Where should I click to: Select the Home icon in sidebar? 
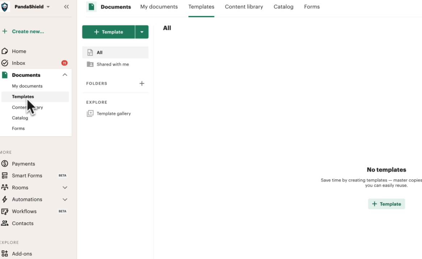tap(5, 51)
